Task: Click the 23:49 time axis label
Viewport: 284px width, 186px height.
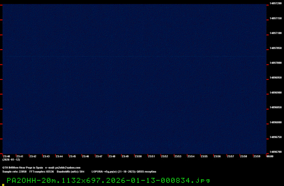Action: point(125,156)
